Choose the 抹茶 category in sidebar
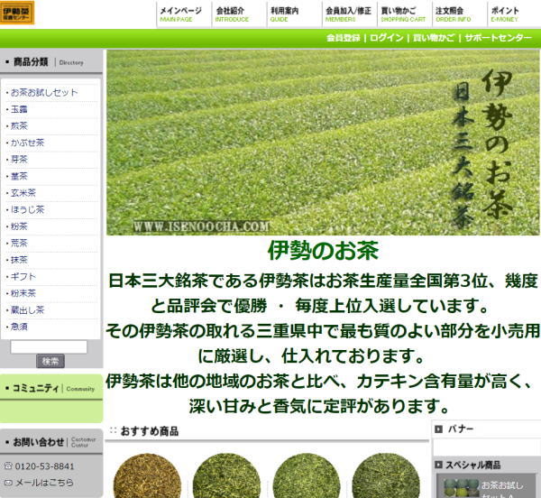541x498 pixels. pyautogui.click(x=19, y=259)
